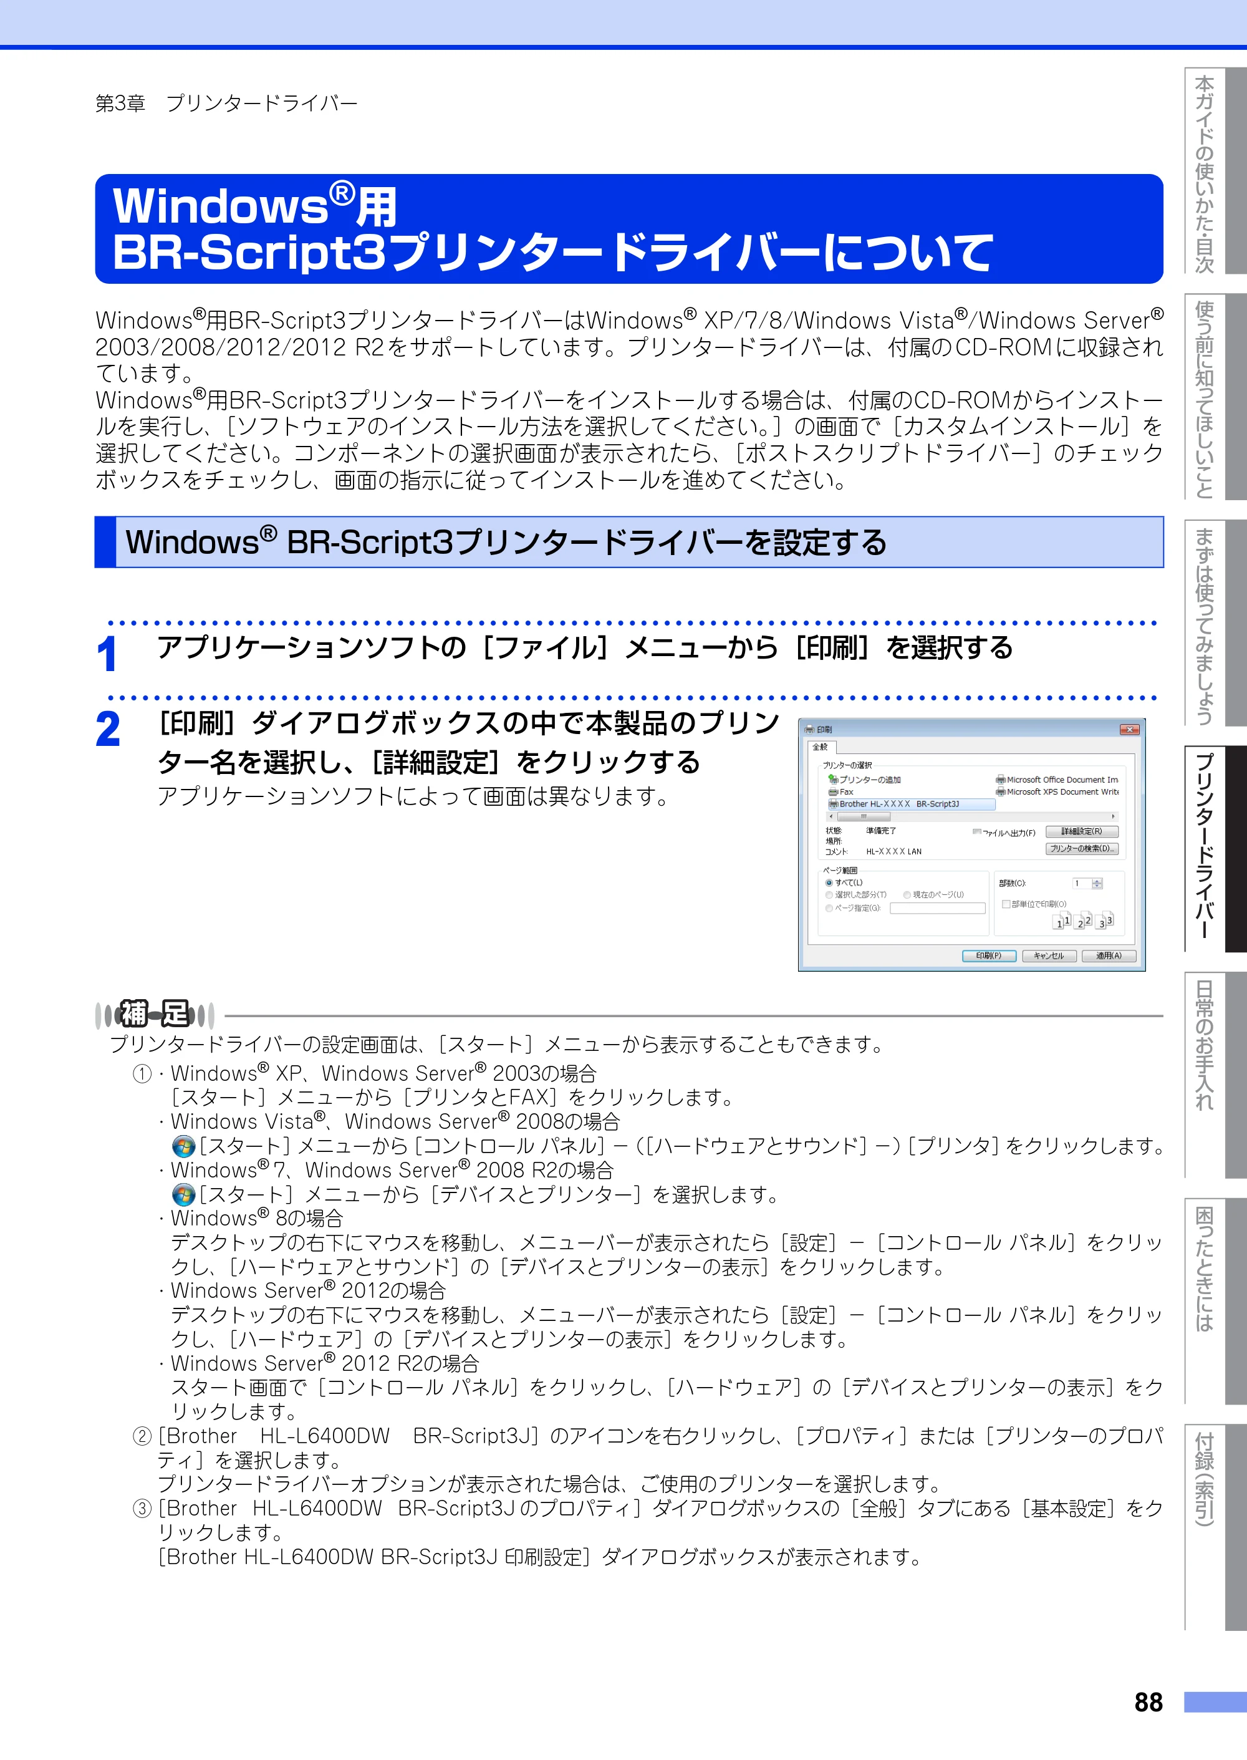Screen dimensions: 1247x1760
Task: Select the すべて(L) radio button
Action: coord(829,883)
